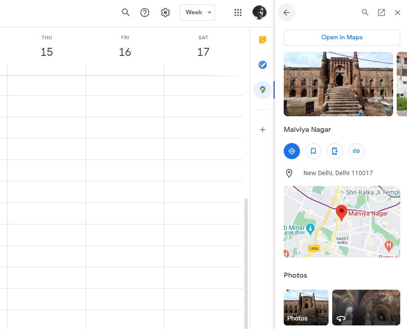407x329 pixels.
Task: Open the Week view dropdown
Action: click(x=197, y=13)
